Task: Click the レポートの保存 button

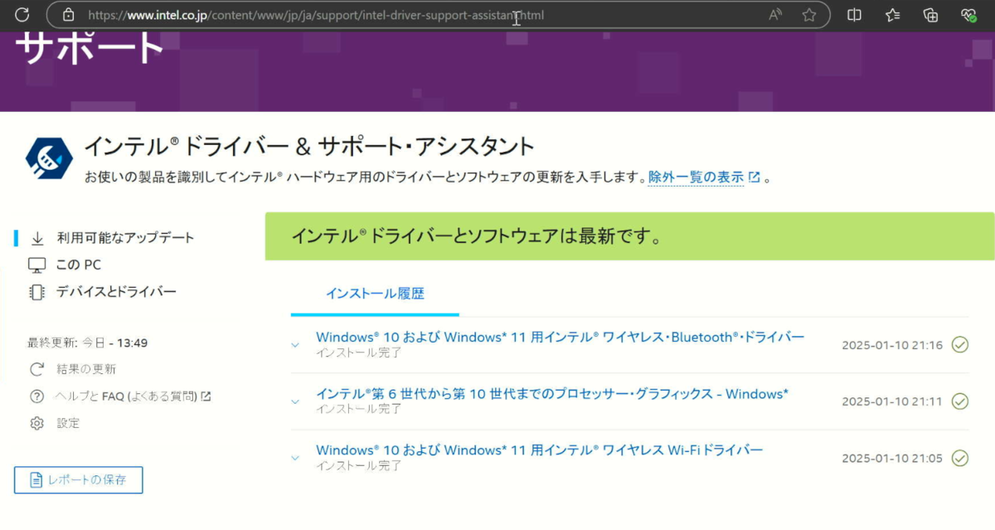Action: pos(78,480)
